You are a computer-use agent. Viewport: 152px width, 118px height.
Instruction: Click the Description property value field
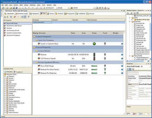pyautogui.click(x=145, y=76)
